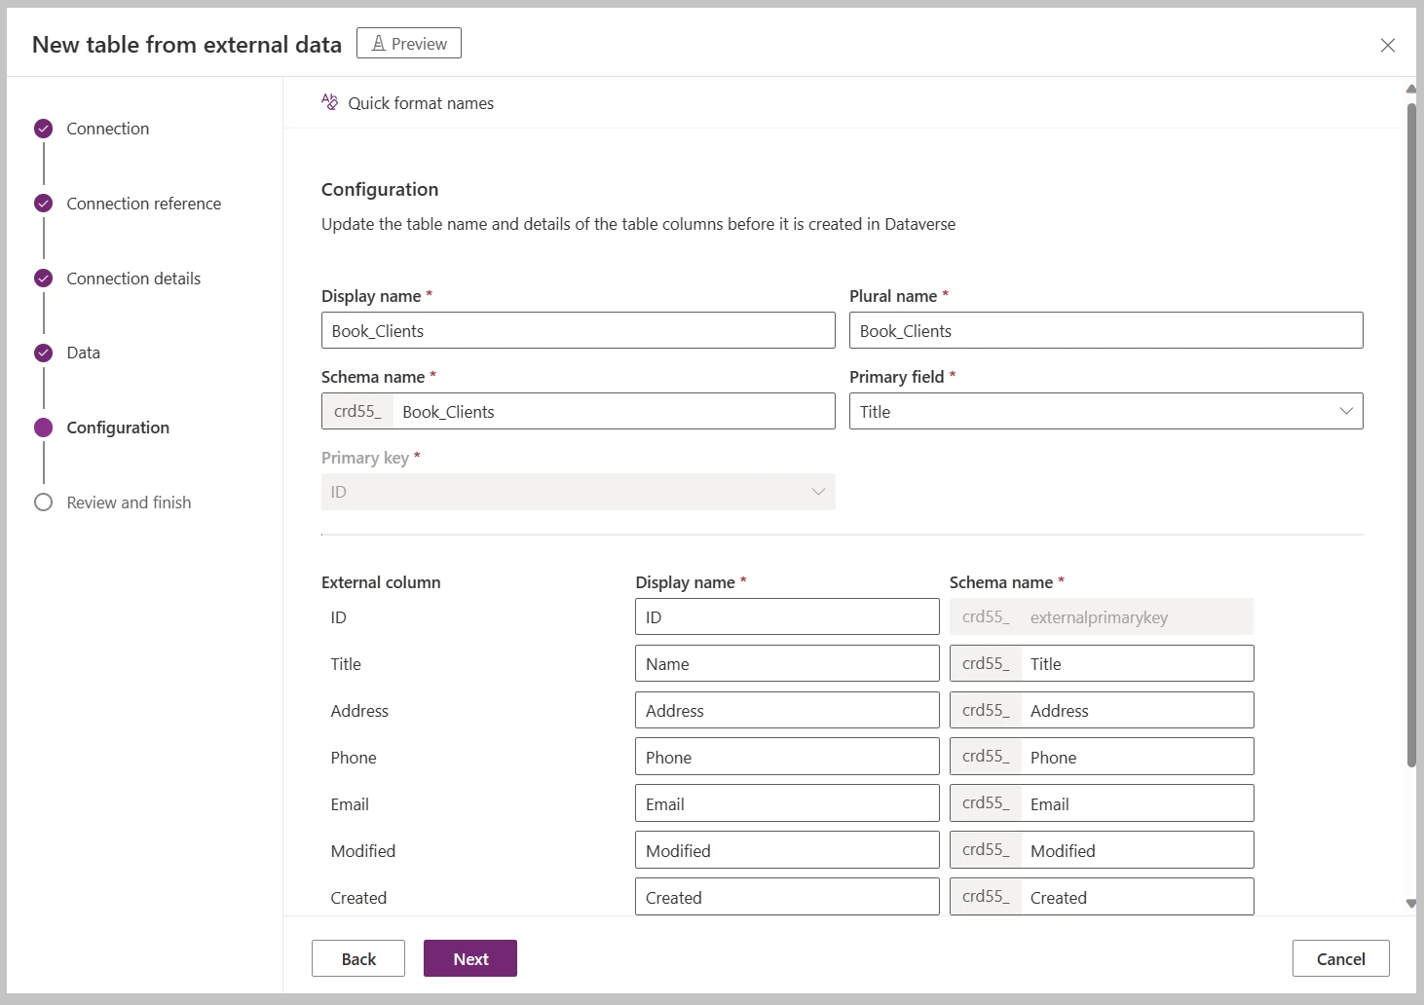Click the Connection step checkmark icon
Screen dimensions: 1424x1005
[x=44, y=129]
